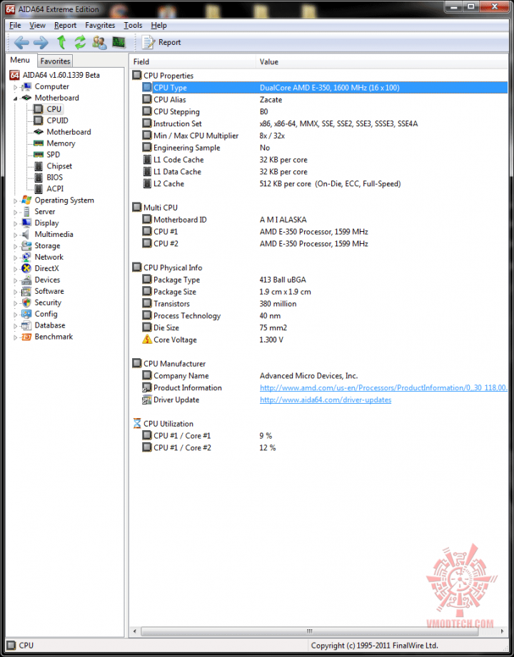Click the Windows flag Operating System icon
This screenshot has height=657, width=514.
(26, 200)
